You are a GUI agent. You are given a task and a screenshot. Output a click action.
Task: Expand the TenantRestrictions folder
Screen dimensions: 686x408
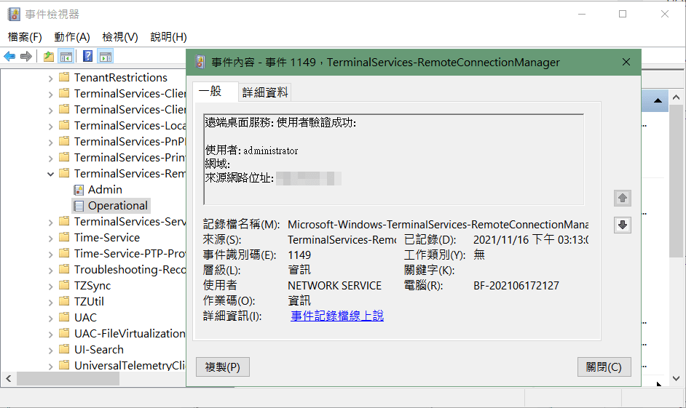click(50, 78)
